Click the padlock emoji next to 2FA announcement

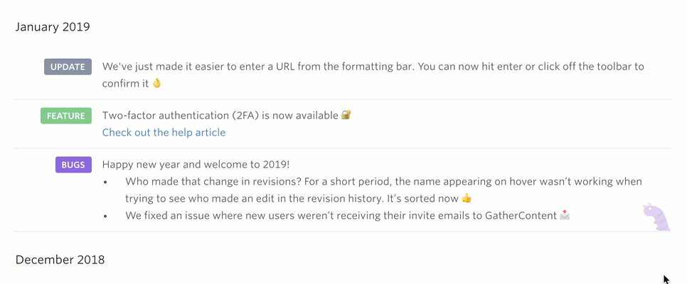(x=346, y=115)
